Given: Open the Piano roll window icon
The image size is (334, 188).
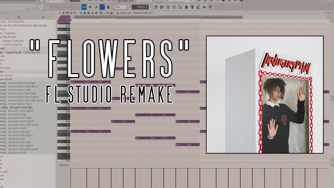Looking at the screenshot, I should (162, 7).
